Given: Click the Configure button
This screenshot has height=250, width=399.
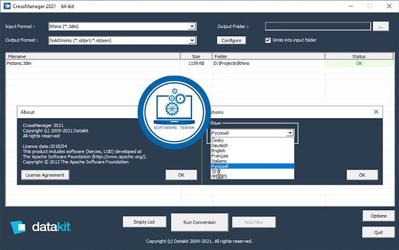Looking at the screenshot, I should point(231,41).
